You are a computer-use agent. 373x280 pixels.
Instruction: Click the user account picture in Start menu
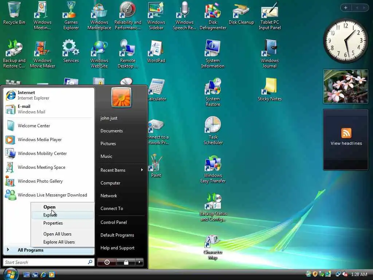coord(121,97)
